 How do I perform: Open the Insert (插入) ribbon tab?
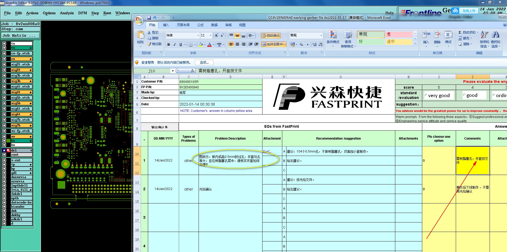166,25
